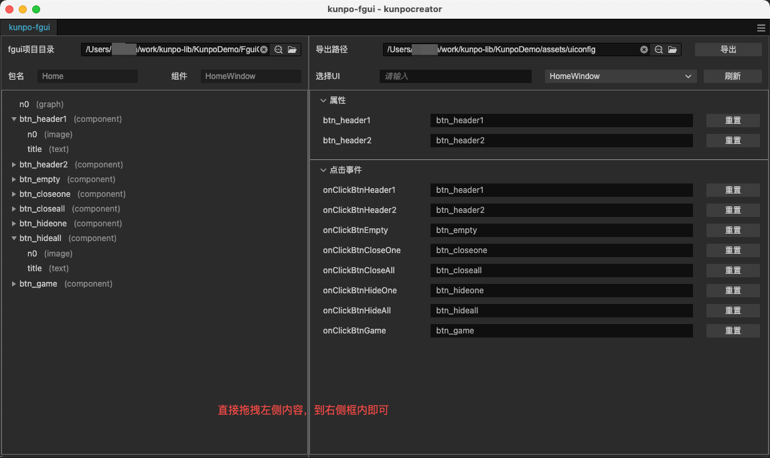The width and height of the screenshot is (770, 458).
Task: Reset onClickBtnGame using its 重置 button
Action: [733, 330]
